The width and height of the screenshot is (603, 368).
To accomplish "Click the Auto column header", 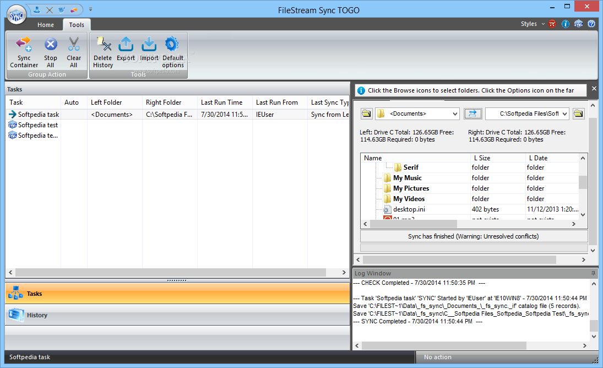I will coord(74,102).
